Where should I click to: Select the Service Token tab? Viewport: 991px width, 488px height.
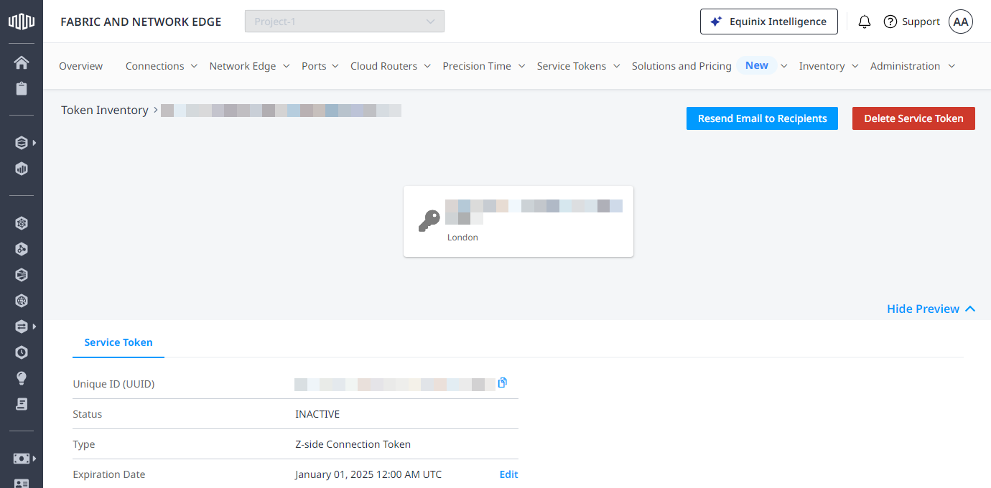(x=118, y=342)
